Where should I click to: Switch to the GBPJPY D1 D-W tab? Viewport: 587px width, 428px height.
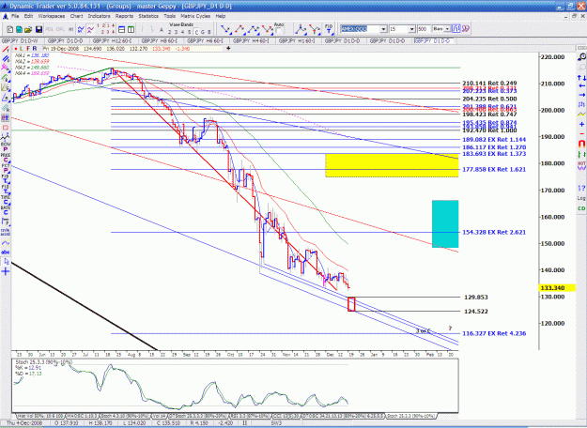point(20,40)
